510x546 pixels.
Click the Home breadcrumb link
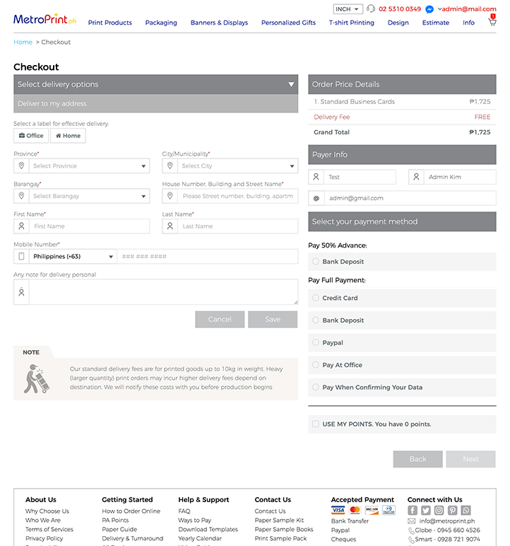(23, 42)
